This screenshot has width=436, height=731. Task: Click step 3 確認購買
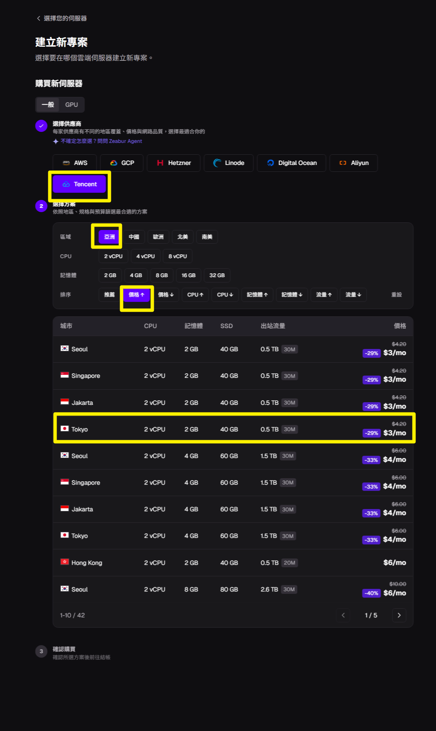click(x=64, y=649)
